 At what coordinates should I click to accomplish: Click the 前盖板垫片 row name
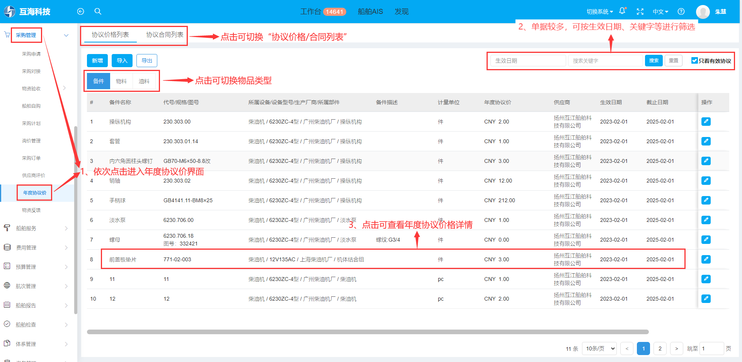[123, 259]
